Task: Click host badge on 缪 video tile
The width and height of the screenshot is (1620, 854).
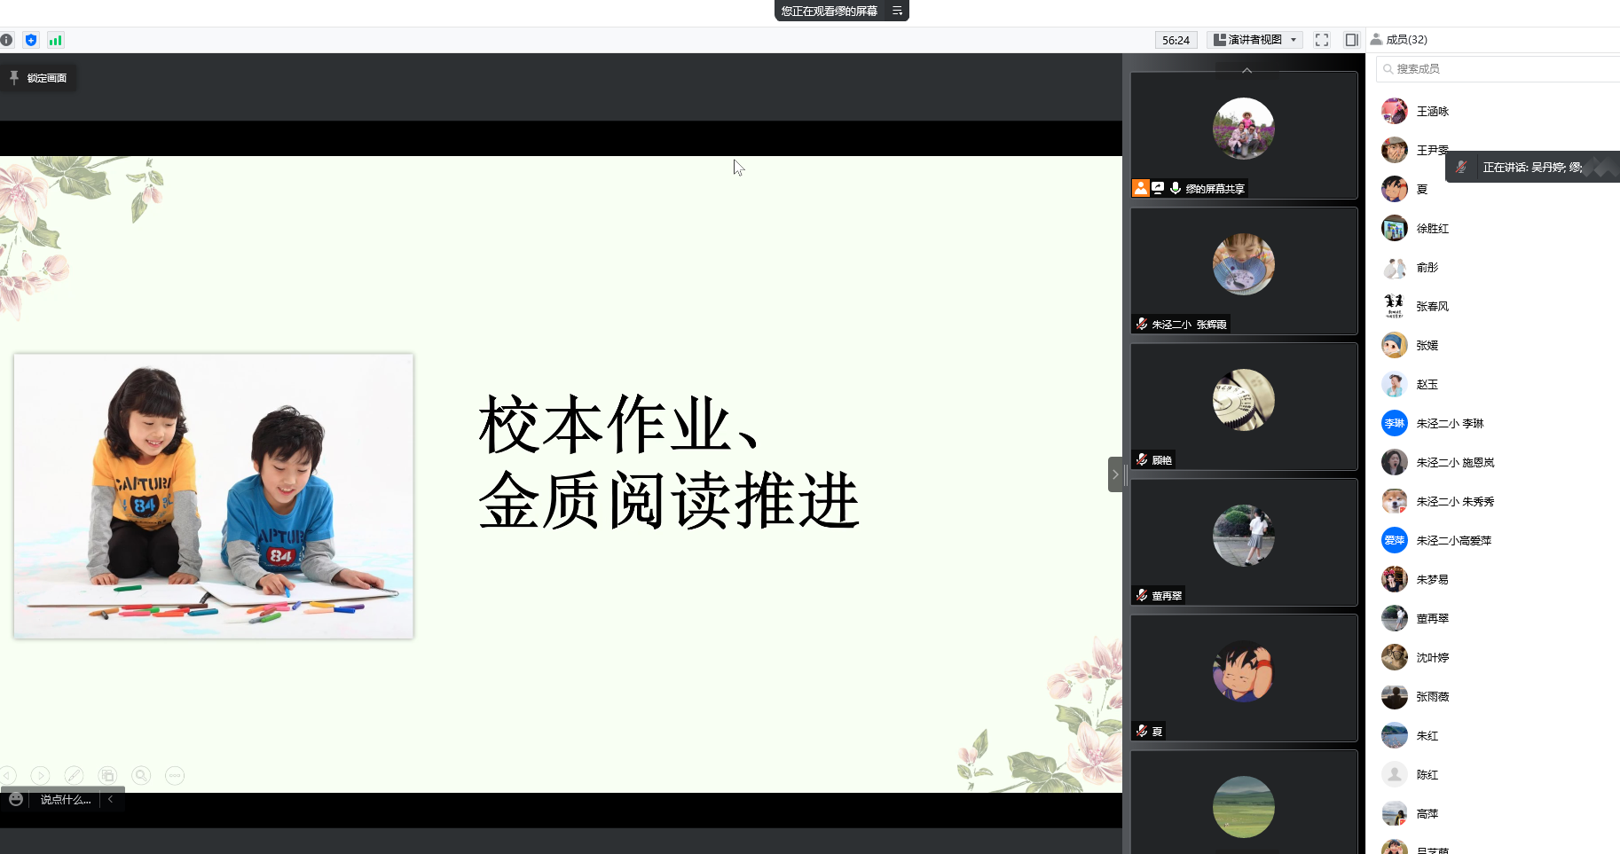Action: click(x=1141, y=188)
